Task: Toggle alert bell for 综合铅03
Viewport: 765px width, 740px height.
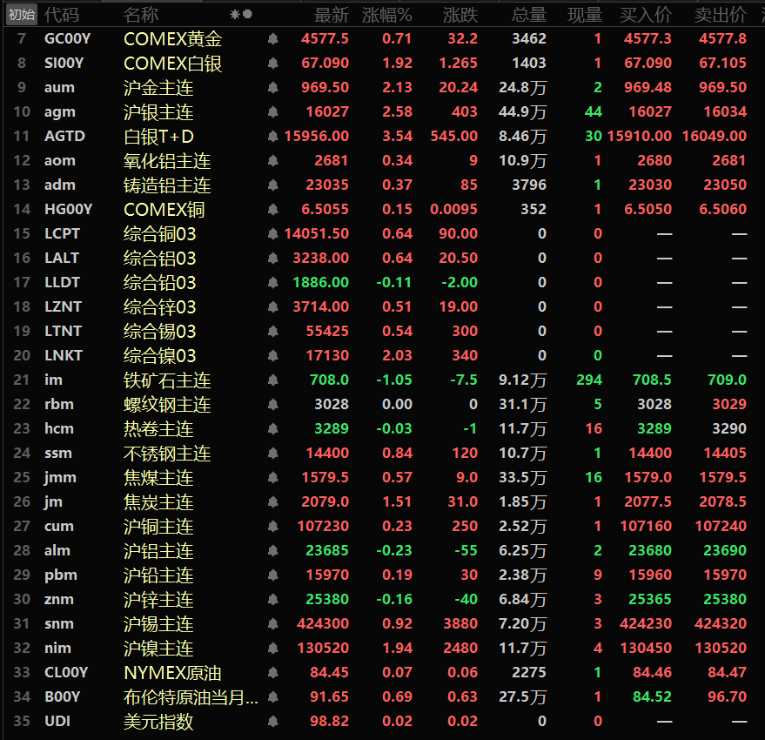Action: [x=272, y=283]
